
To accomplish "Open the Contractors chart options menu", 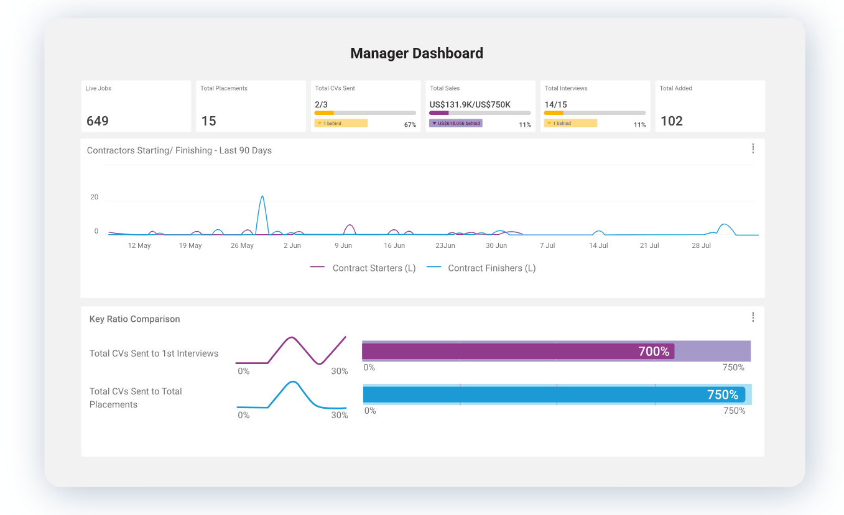I will (753, 148).
